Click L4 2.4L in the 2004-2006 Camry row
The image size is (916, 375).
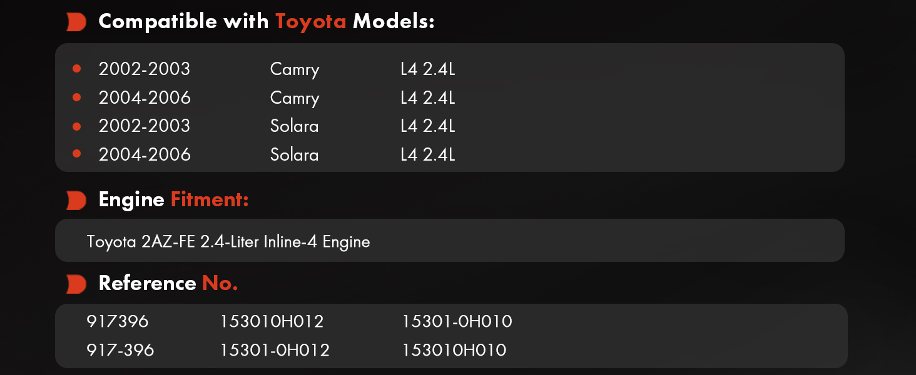tap(427, 97)
